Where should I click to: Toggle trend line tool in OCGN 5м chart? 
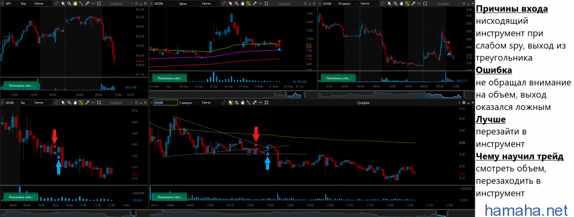point(81,102)
